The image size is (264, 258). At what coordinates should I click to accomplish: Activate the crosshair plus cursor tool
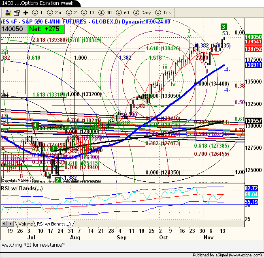26,13
